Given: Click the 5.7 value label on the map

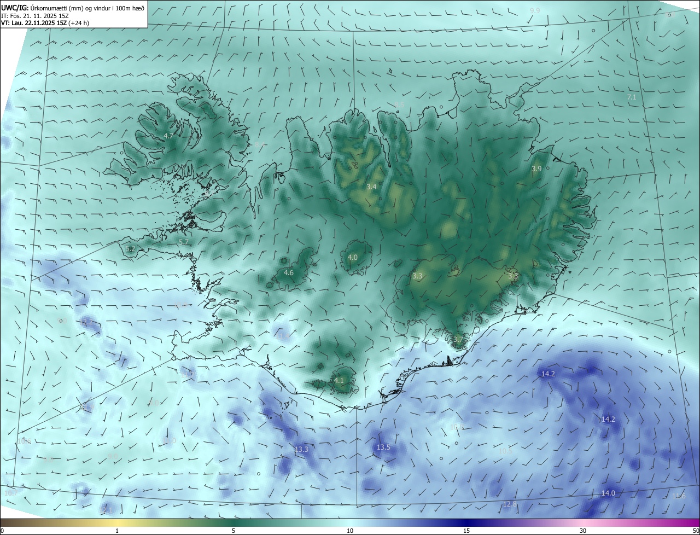Looking at the screenshot, I should [184, 242].
